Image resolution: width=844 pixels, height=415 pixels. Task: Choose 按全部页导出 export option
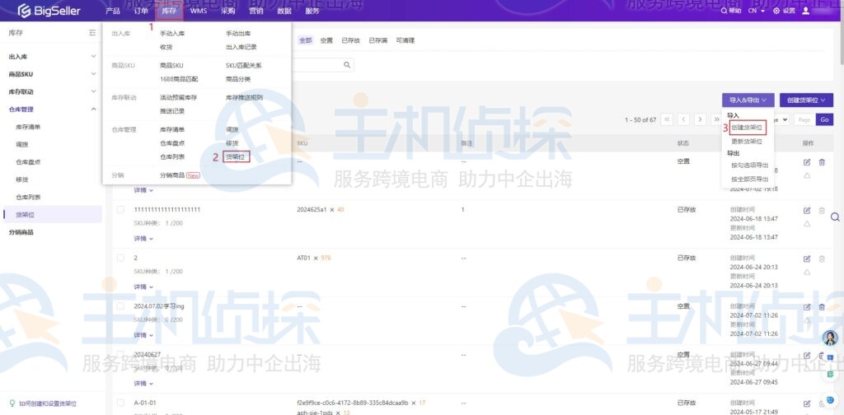click(x=750, y=179)
